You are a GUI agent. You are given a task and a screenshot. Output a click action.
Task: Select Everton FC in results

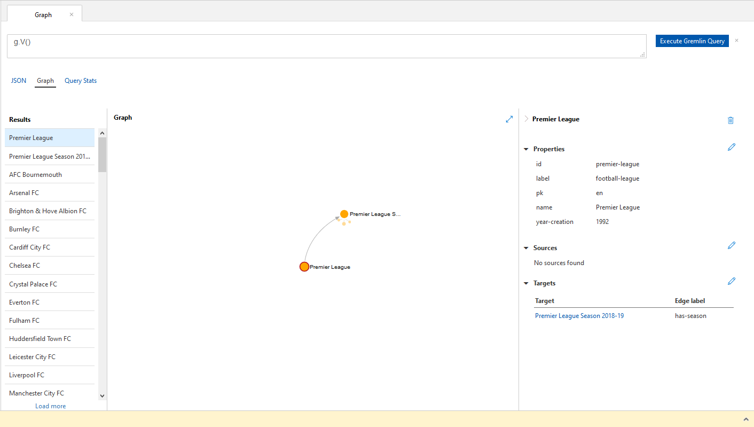[50, 302]
